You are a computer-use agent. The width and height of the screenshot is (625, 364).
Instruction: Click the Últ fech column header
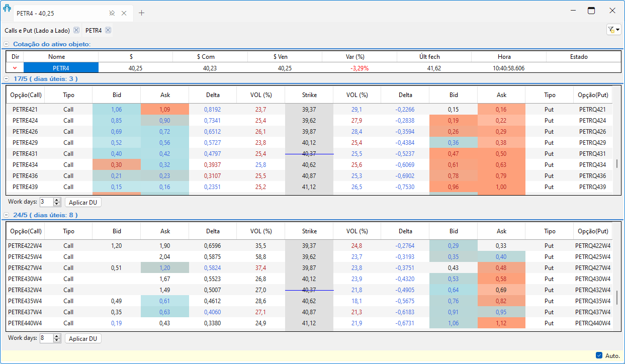point(433,57)
